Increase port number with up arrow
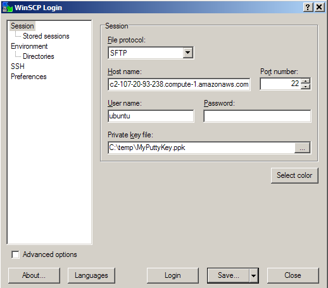This screenshot has height=288, width=328. (305, 81)
